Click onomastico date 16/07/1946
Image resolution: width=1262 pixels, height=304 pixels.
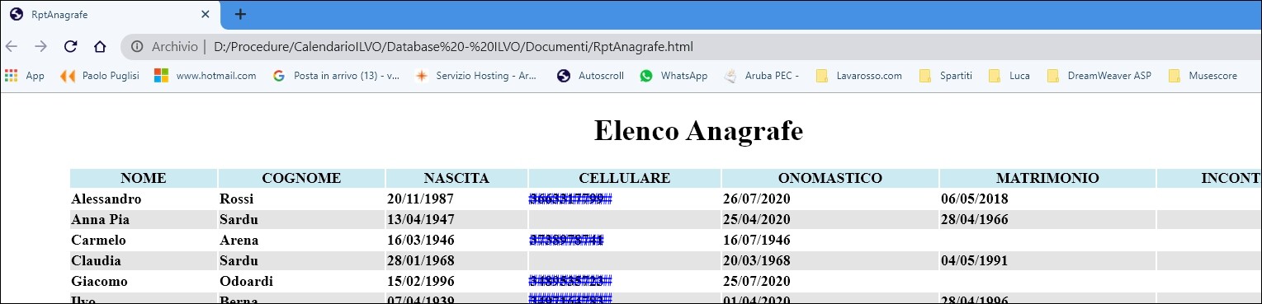pyautogui.click(x=757, y=240)
